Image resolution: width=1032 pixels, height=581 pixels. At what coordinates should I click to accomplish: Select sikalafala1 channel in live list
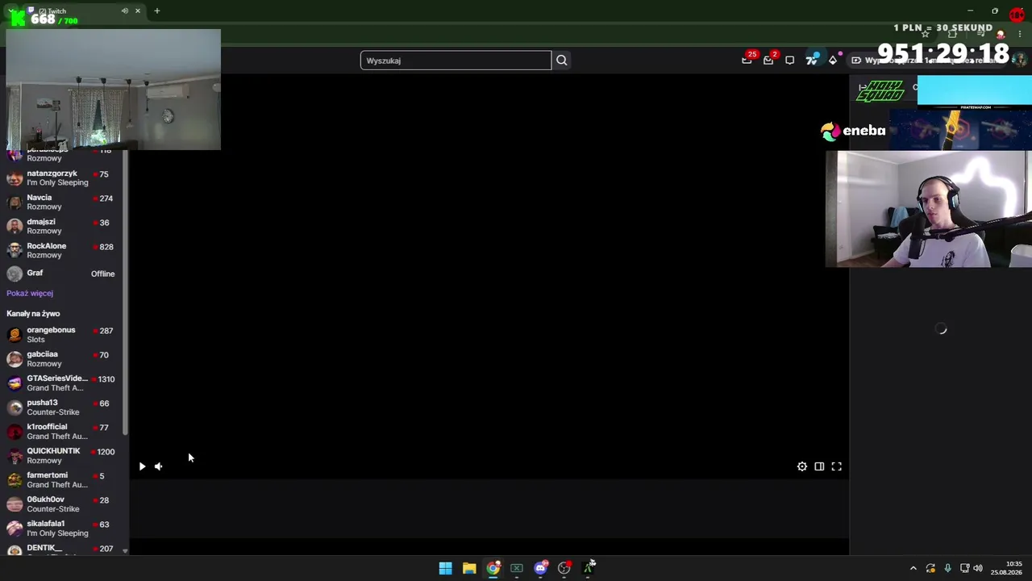[x=63, y=528]
